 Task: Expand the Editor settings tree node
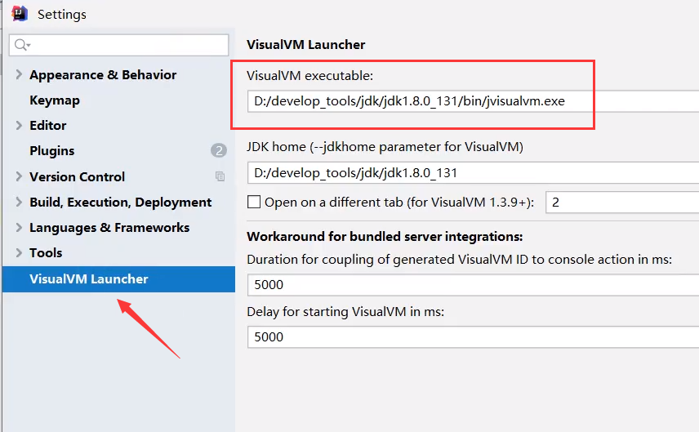pyautogui.click(x=19, y=125)
